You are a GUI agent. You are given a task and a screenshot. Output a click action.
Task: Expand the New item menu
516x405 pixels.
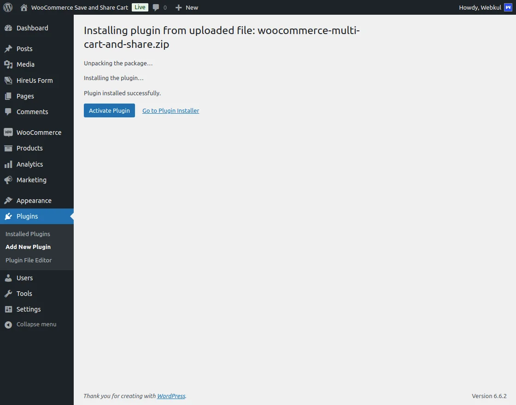187,7
